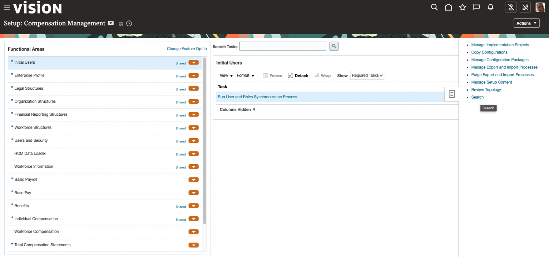Open the Format menu
Screen dimensions: 549x280
point(246,76)
